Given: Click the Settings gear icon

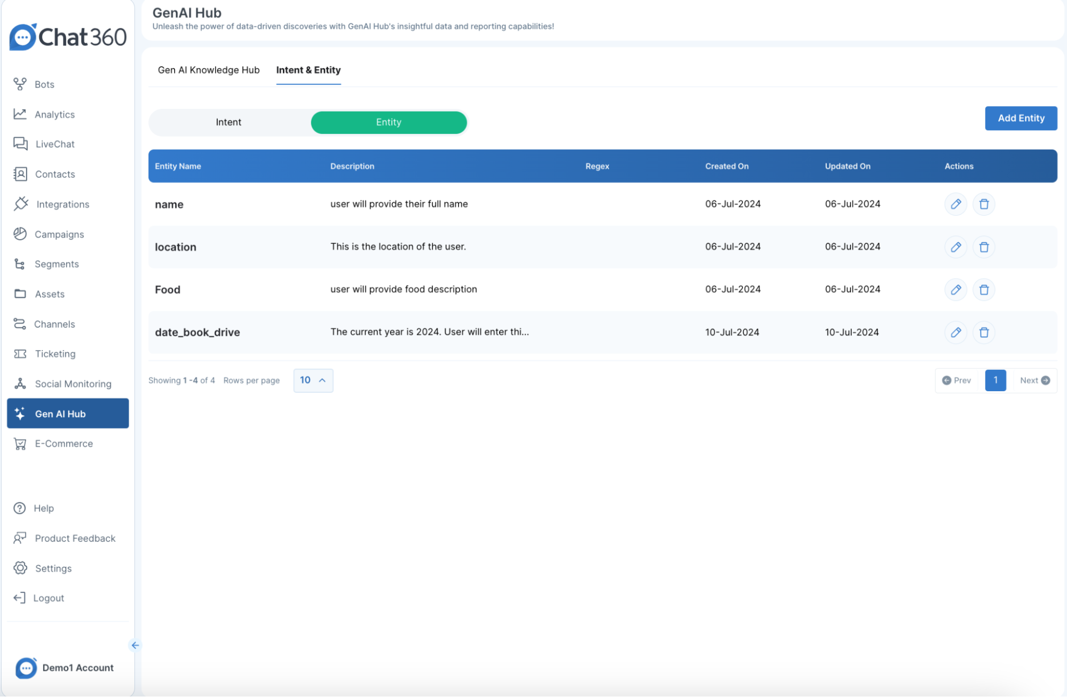Looking at the screenshot, I should pos(20,568).
